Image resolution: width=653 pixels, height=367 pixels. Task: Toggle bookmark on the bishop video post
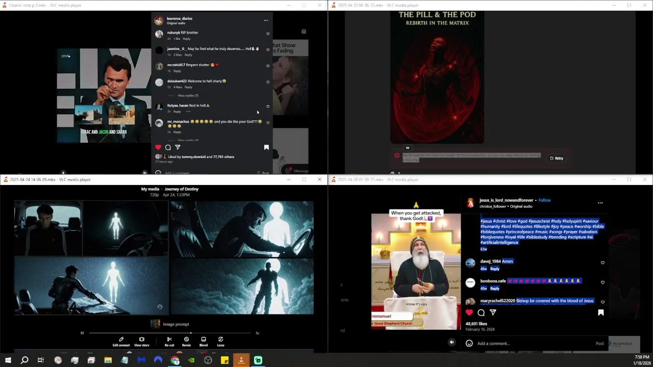point(601,312)
